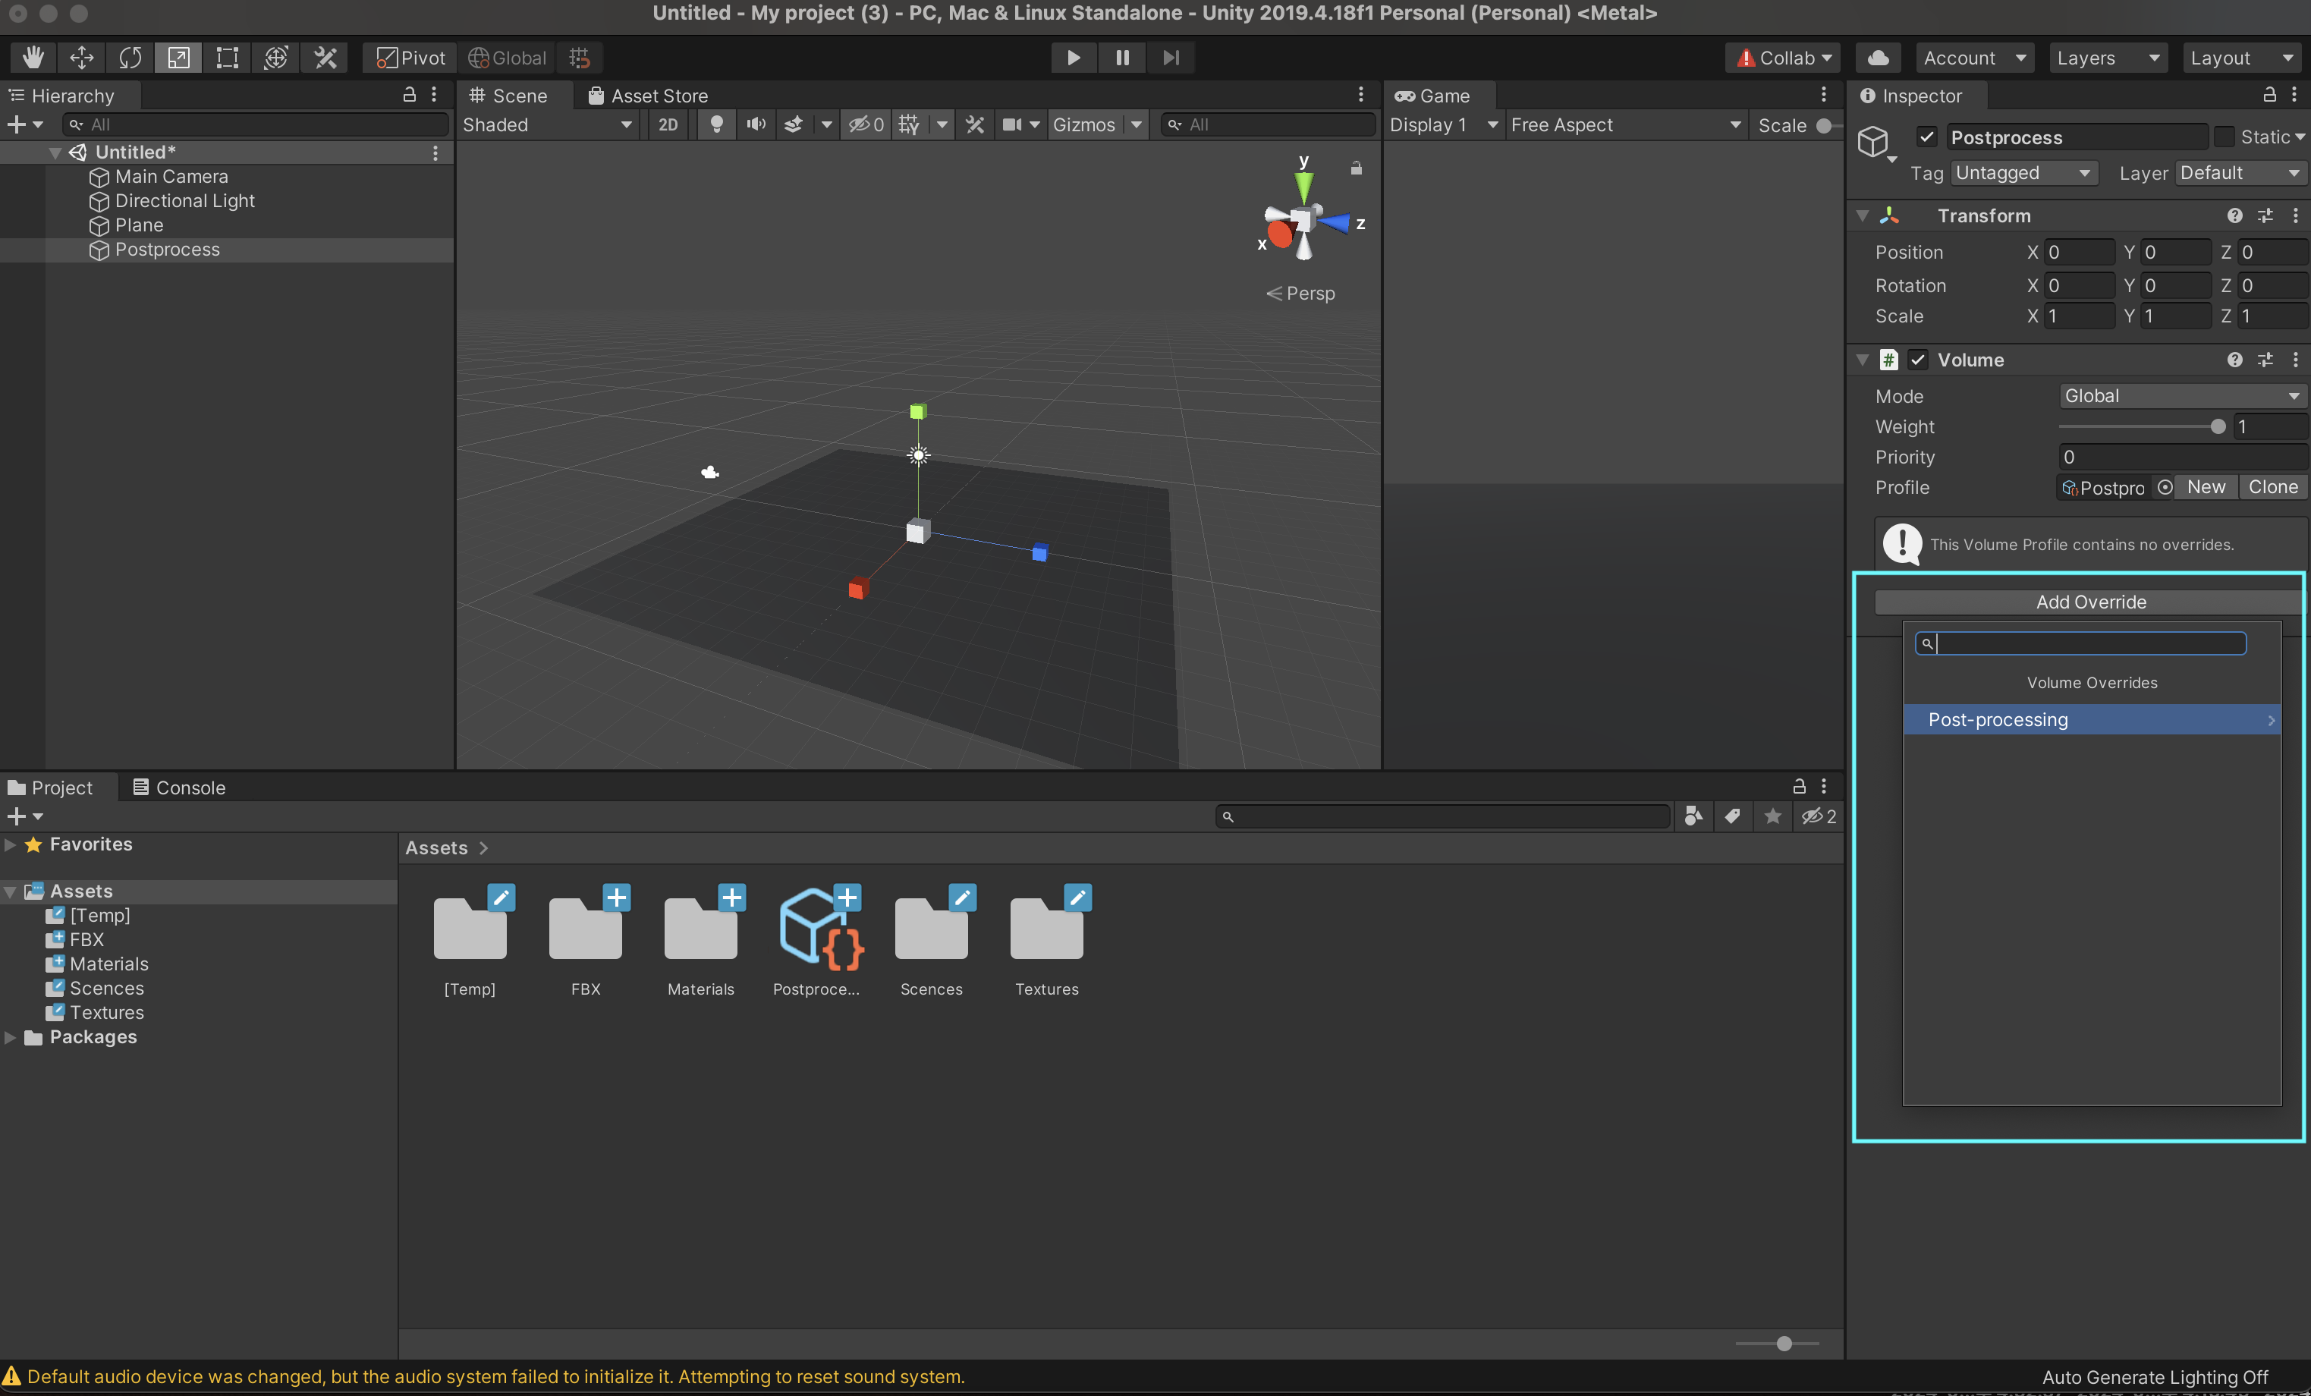Switch to the Console tab

pyautogui.click(x=179, y=787)
